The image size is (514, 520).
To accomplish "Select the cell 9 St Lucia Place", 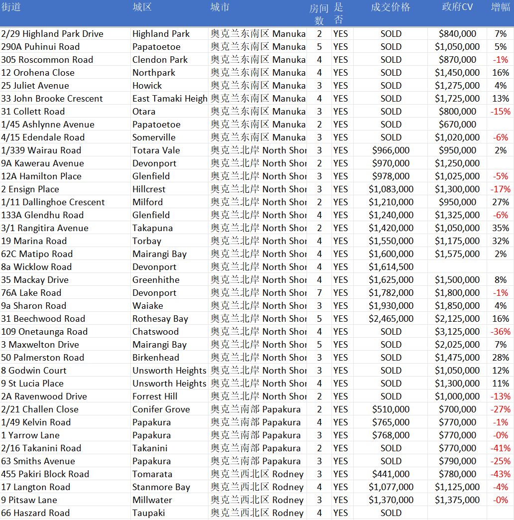I will click(32, 383).
